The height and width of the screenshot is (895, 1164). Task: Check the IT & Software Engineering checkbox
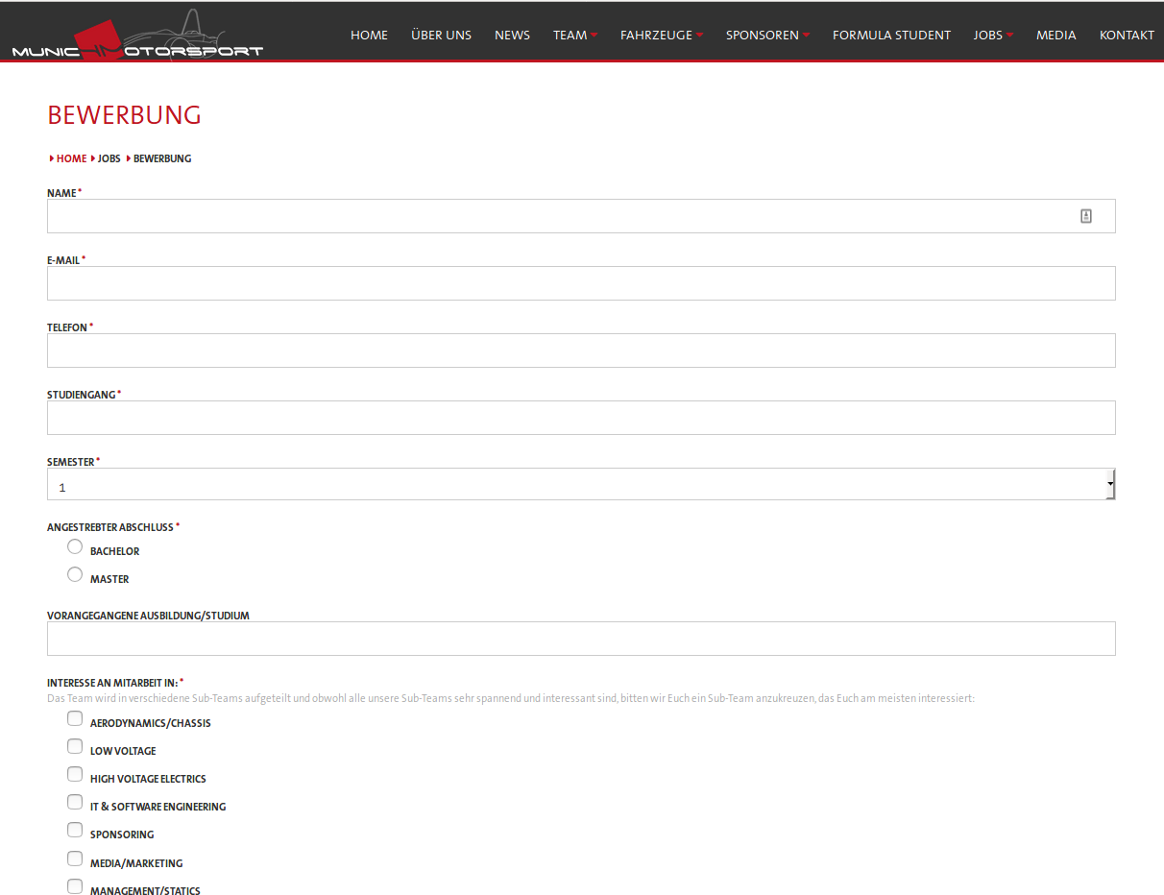point(75,802)
